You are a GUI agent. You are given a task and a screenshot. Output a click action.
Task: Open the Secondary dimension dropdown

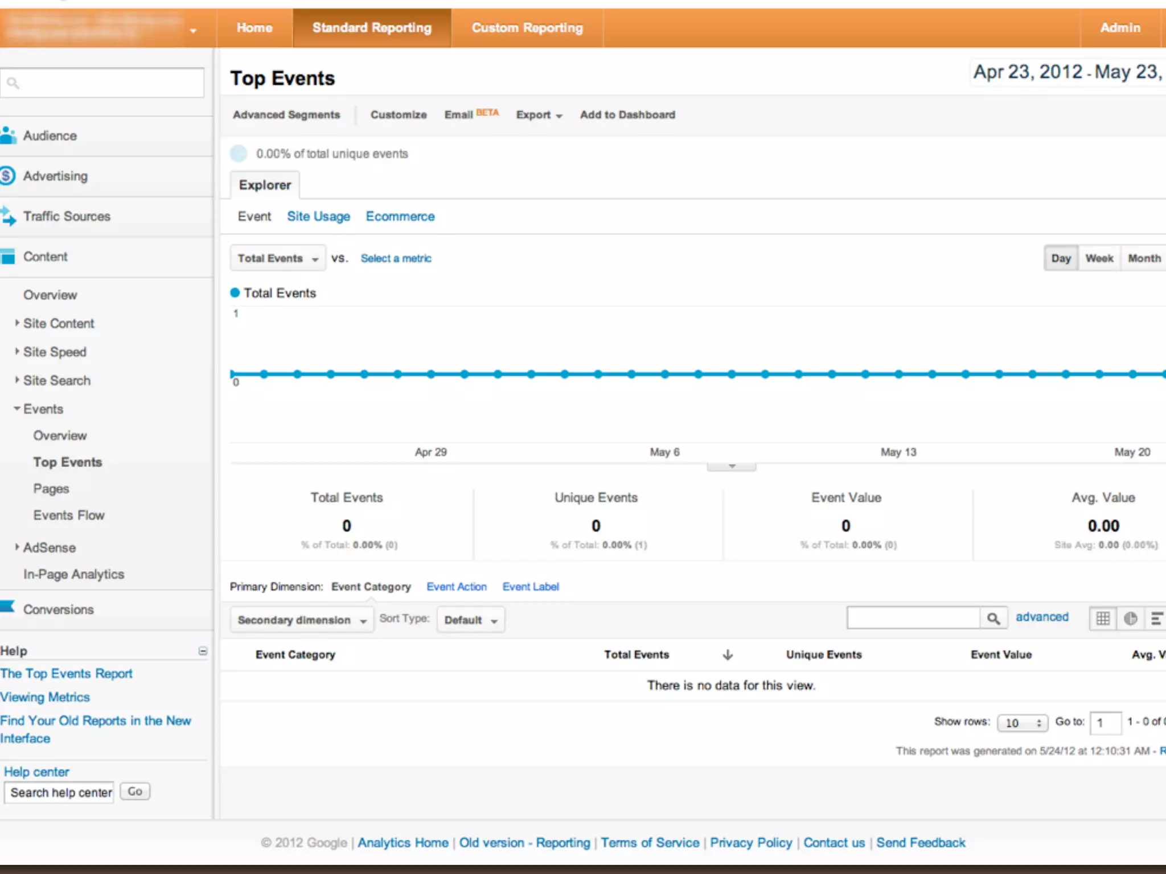[x=302, y=620]
